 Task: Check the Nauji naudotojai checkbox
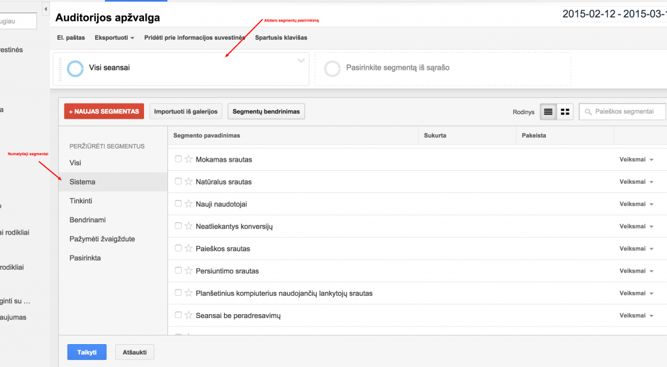178,203
